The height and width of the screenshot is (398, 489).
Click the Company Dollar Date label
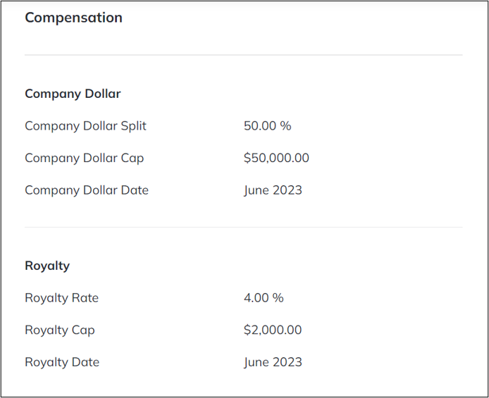pyautogui.click(x=87, y=190)
